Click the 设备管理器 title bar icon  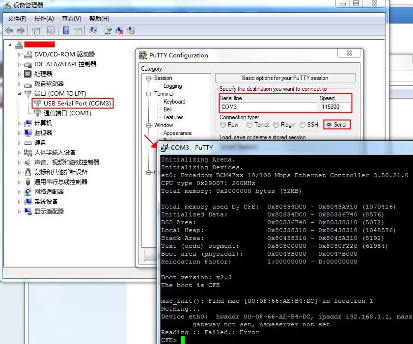pos(6,5)
